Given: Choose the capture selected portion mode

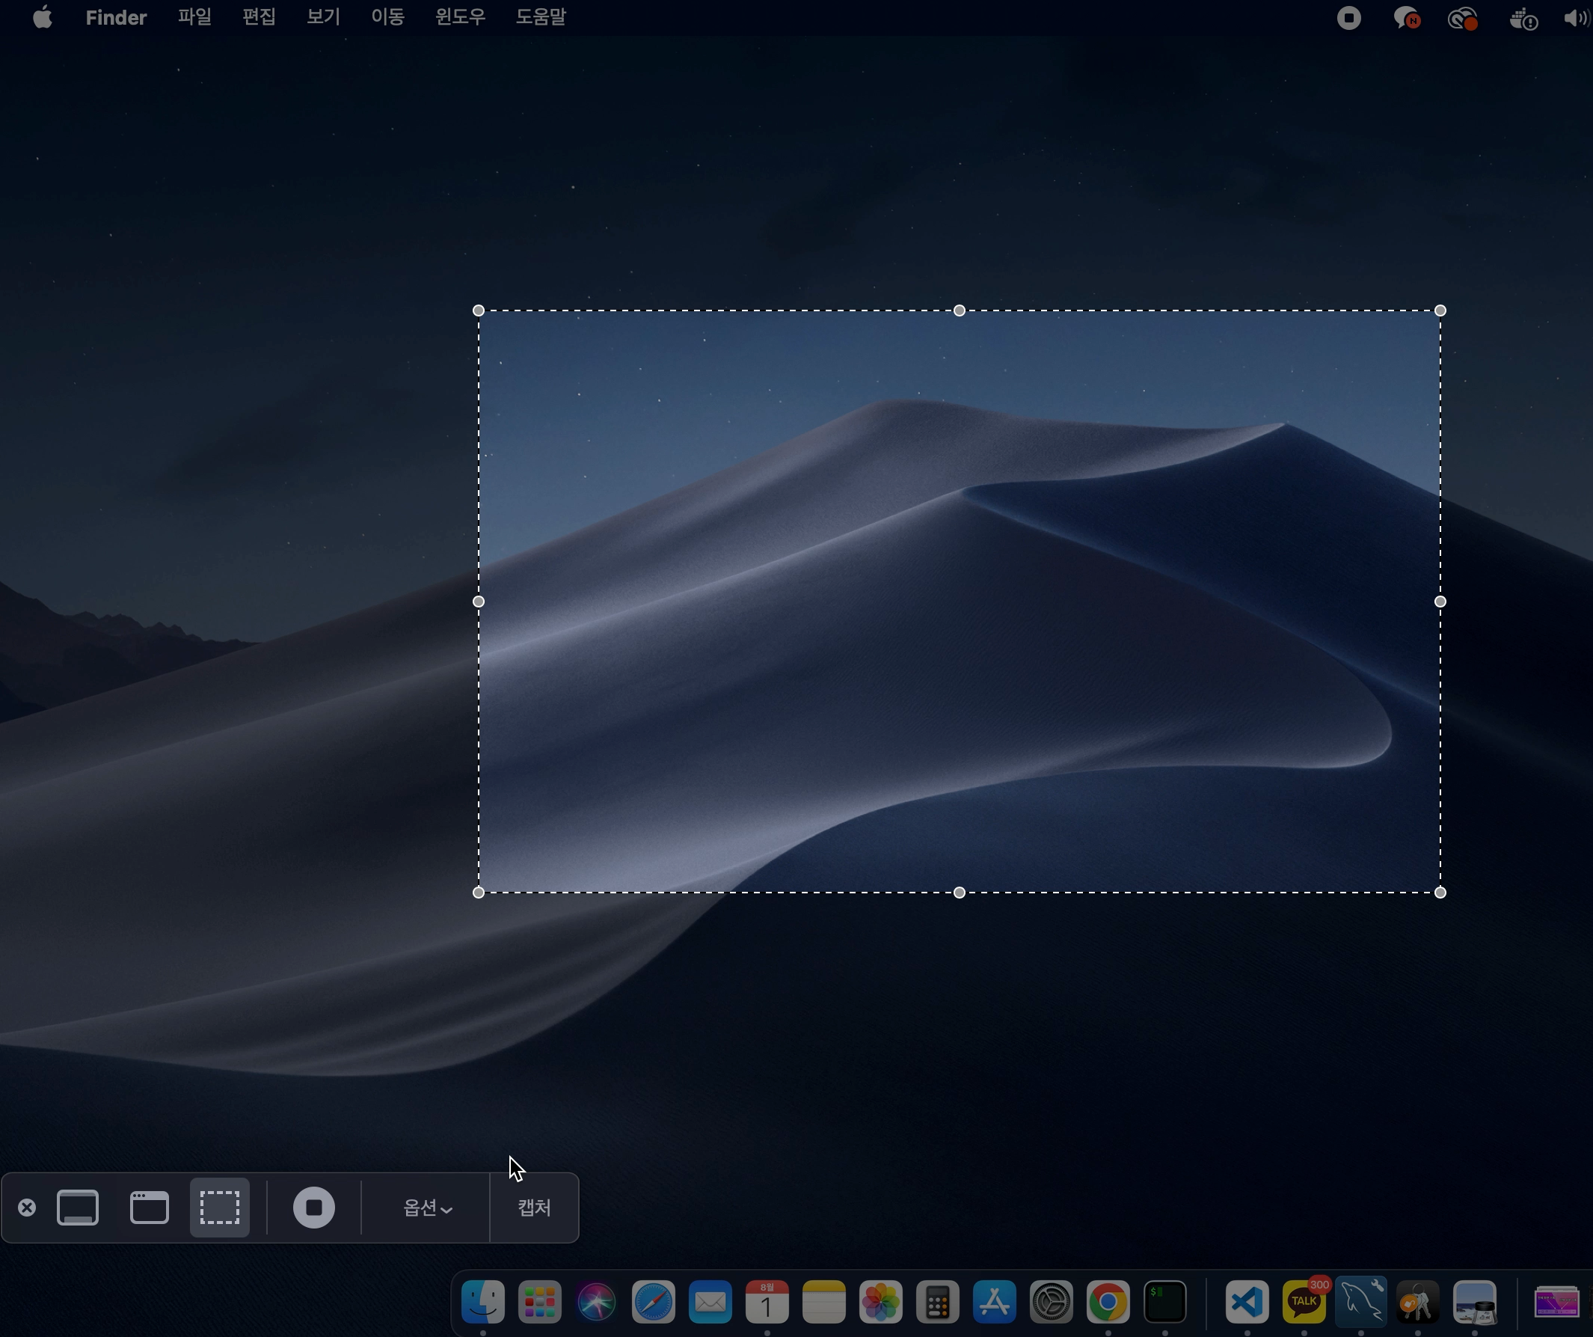Looking at the screenshot, I should 220,1208.
